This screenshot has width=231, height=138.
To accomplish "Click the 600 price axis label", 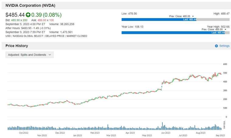I will coord(225,64).
